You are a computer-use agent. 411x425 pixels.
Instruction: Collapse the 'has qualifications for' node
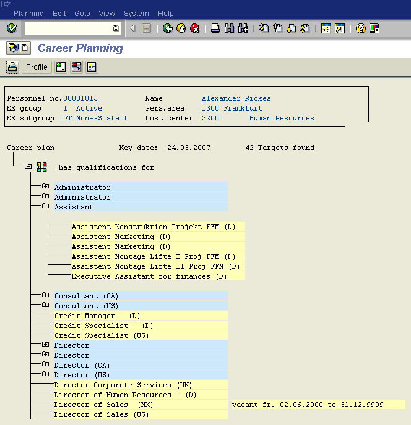pos(28,166)
